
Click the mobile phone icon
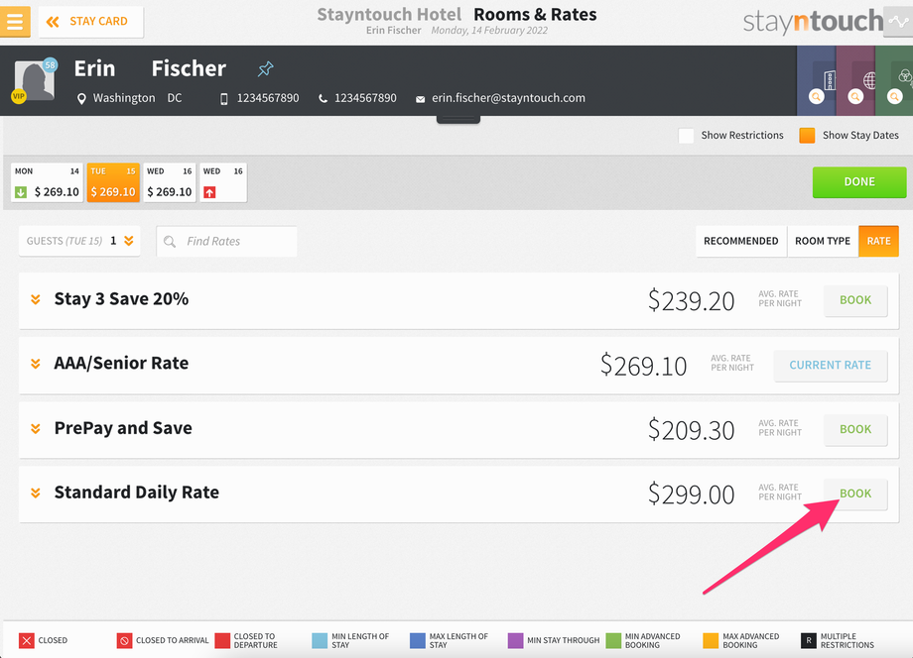224,99
